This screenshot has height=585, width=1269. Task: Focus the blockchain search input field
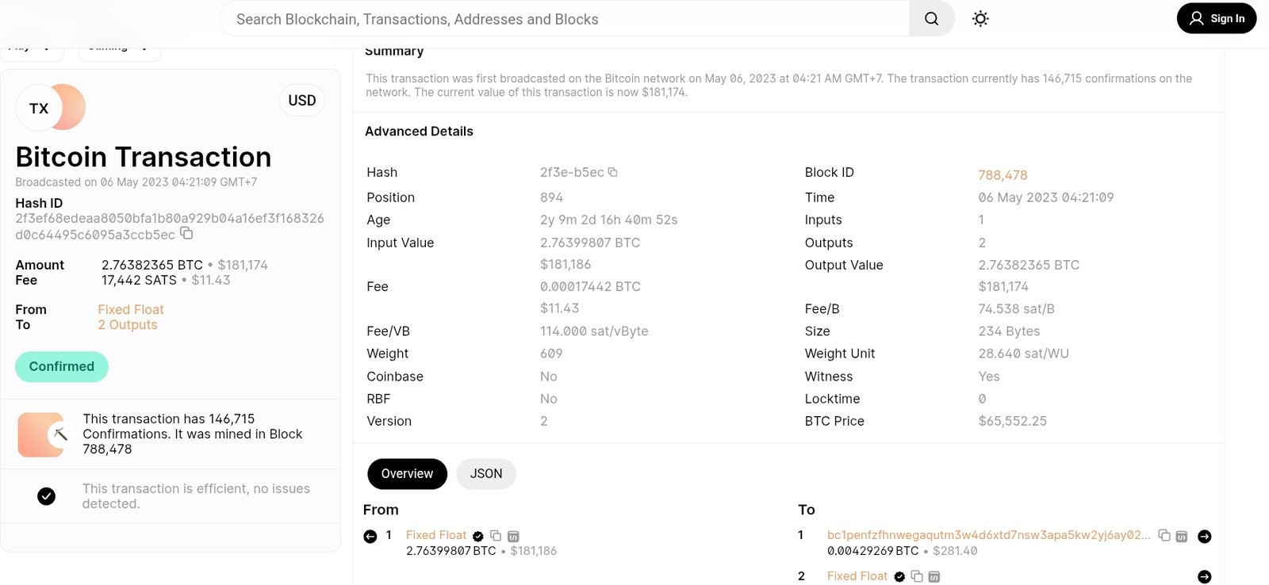click(565, 19)
